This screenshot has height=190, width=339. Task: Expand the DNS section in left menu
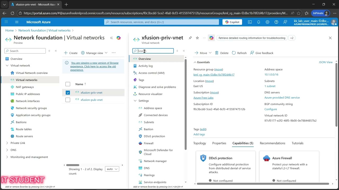pos(7,150)
